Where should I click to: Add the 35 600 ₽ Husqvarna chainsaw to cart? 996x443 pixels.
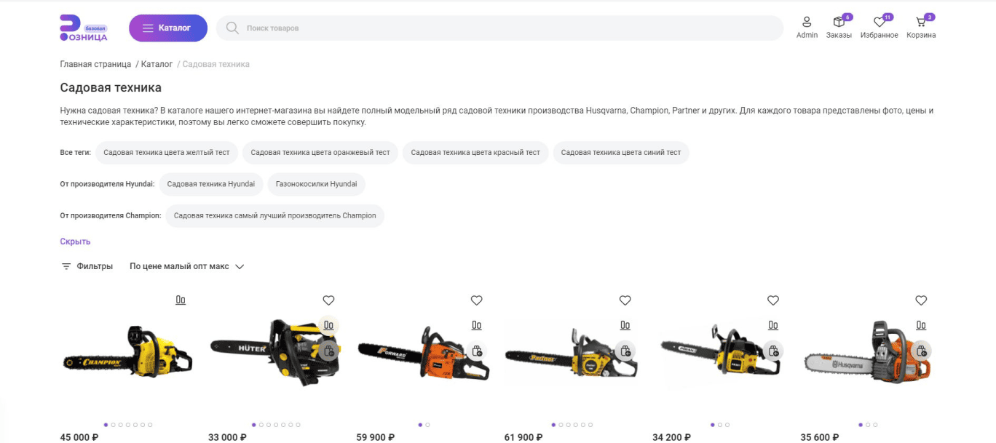(921, 351)
